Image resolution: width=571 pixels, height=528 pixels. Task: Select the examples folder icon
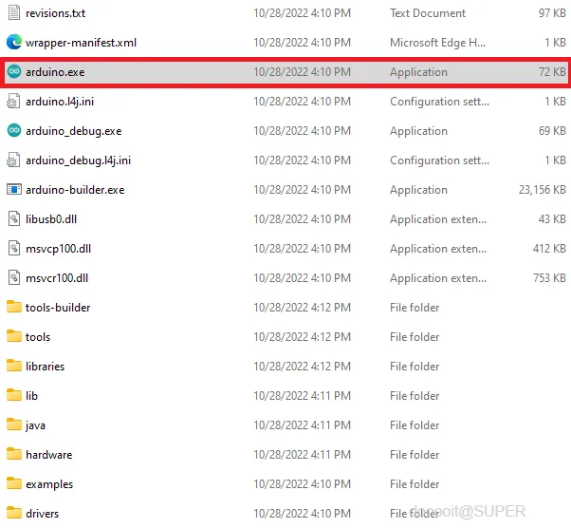click(14, 483)
